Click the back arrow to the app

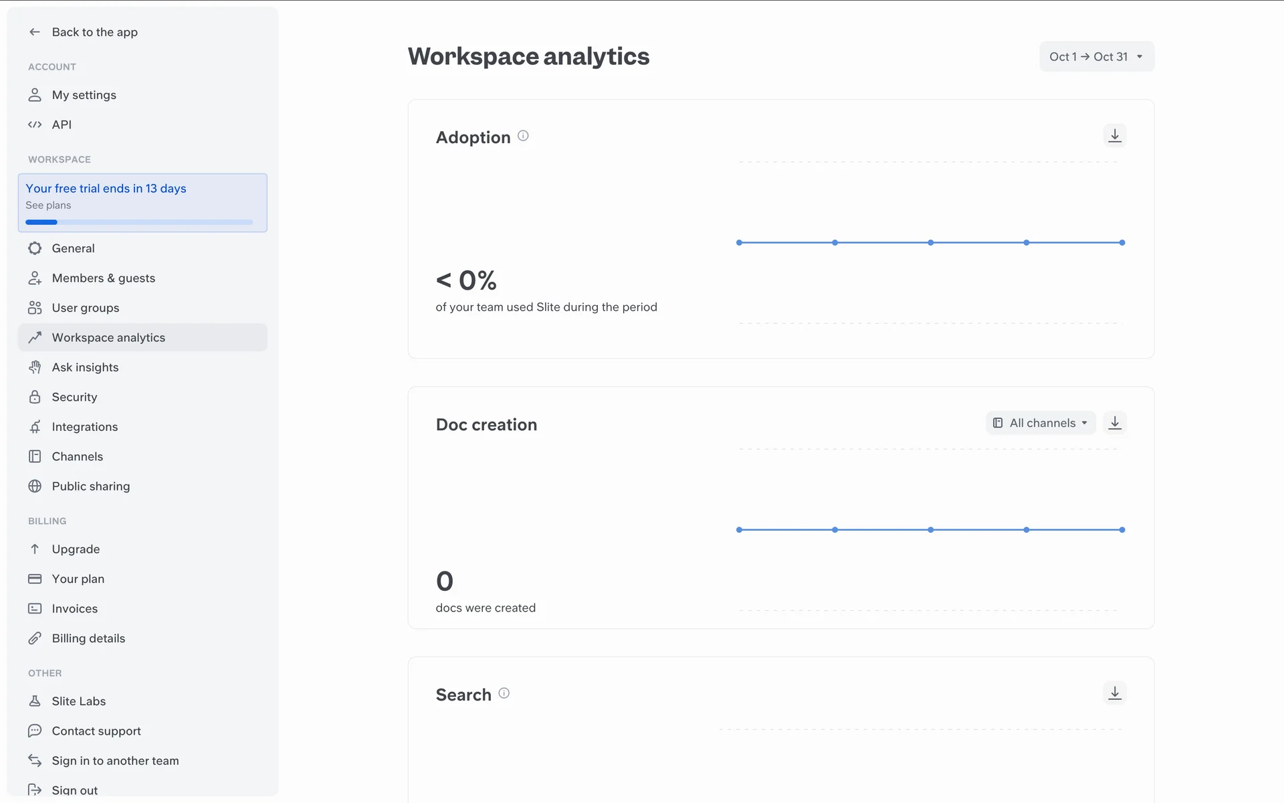pos(35,32)
